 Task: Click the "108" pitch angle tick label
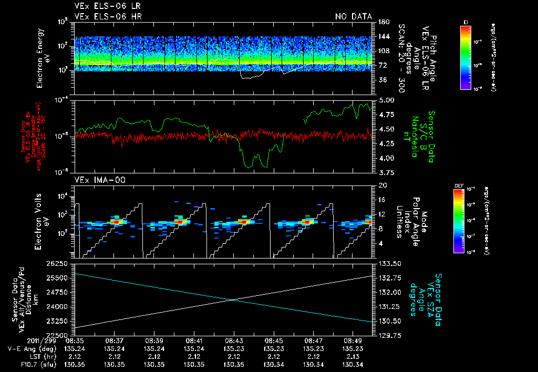(384, 51)
